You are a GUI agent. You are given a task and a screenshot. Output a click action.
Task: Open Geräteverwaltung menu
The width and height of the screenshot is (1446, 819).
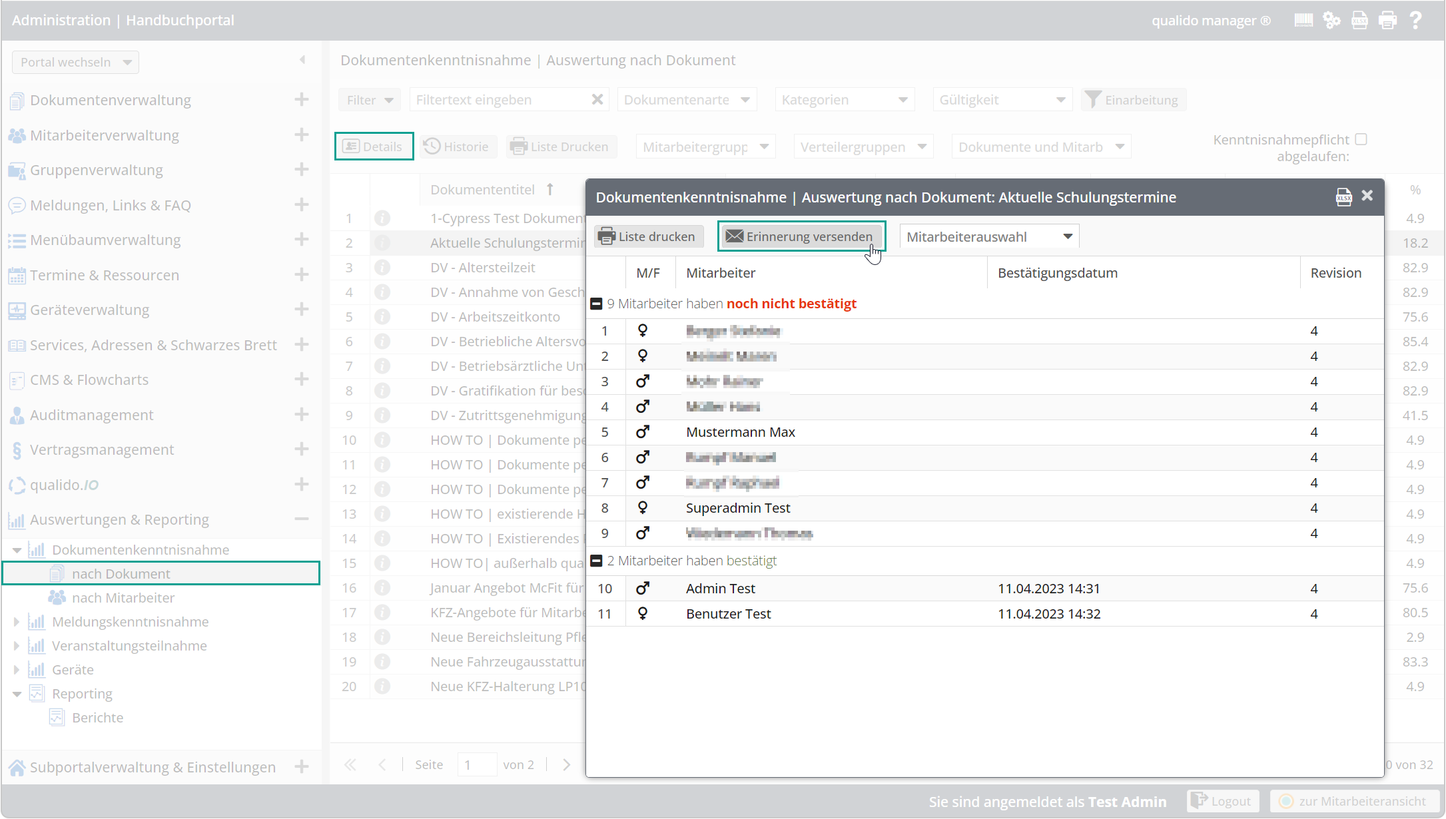click(89, 310)
